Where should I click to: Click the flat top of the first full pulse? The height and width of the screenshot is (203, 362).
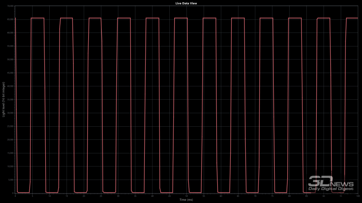point(38,18)
